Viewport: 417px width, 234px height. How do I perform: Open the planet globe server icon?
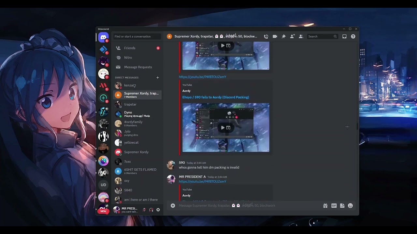coord(103,161)
